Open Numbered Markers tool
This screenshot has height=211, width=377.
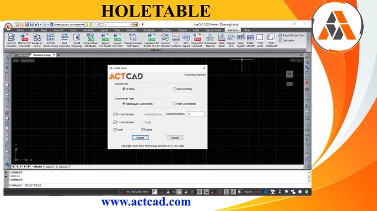pyautogui.click(x=210, y=40)
